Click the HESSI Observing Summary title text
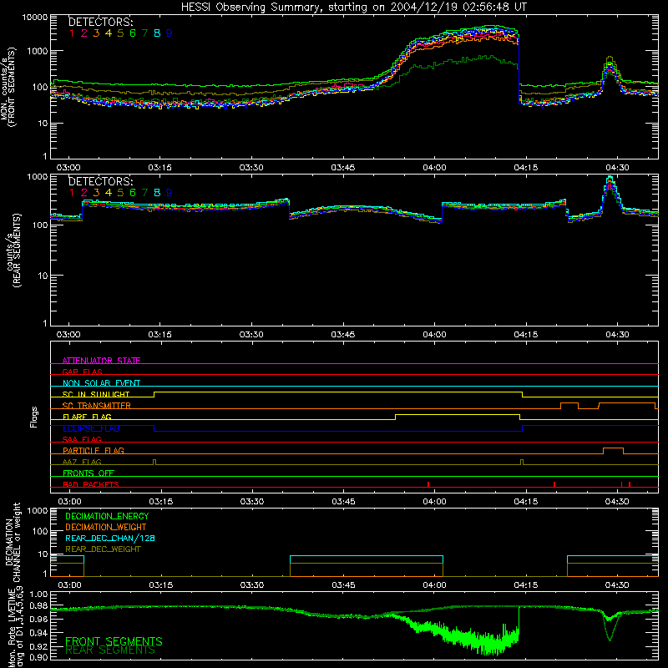668x668 pixels. coord(353,8)
